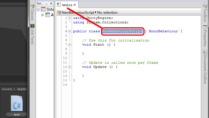209x118 pixels.
Task: Collapse the Solution root tree node
Action: pos(39,9)
